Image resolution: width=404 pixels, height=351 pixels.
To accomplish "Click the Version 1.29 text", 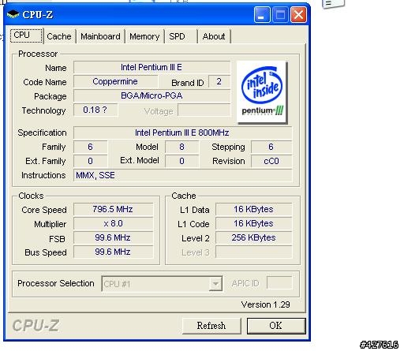I will (x=265, y=304).
